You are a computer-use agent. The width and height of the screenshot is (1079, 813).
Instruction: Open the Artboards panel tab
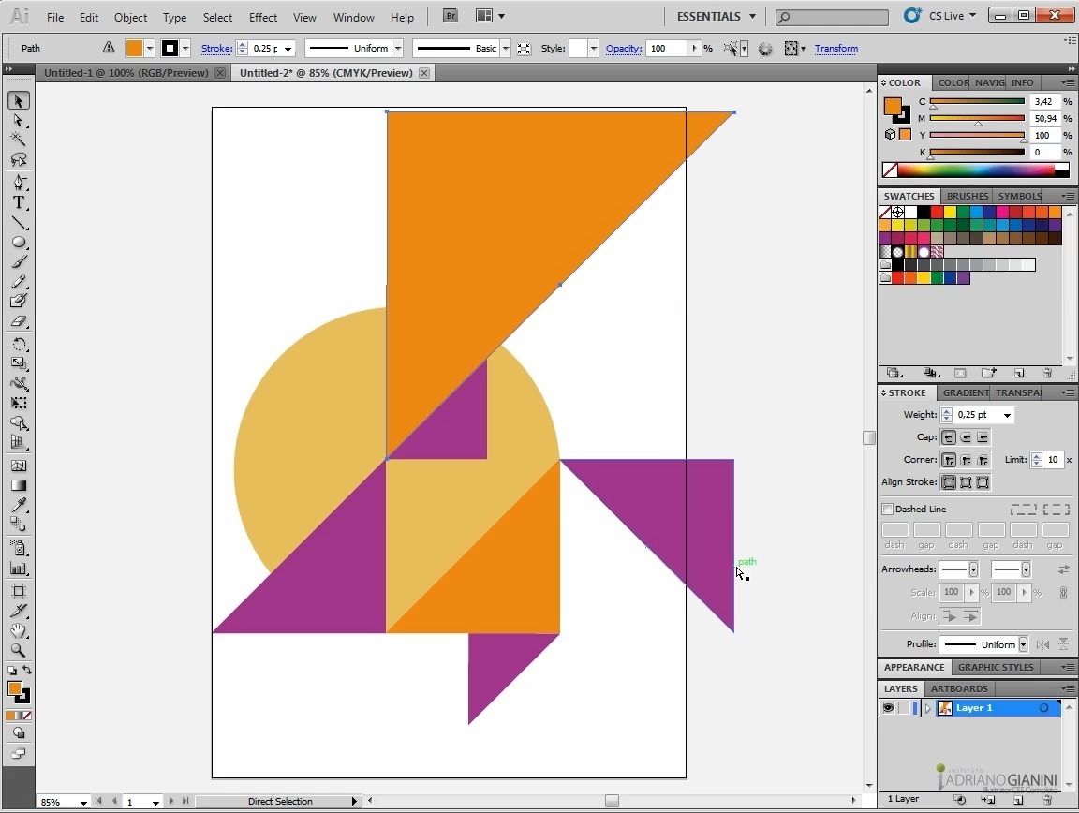click(x=958, y=688)
